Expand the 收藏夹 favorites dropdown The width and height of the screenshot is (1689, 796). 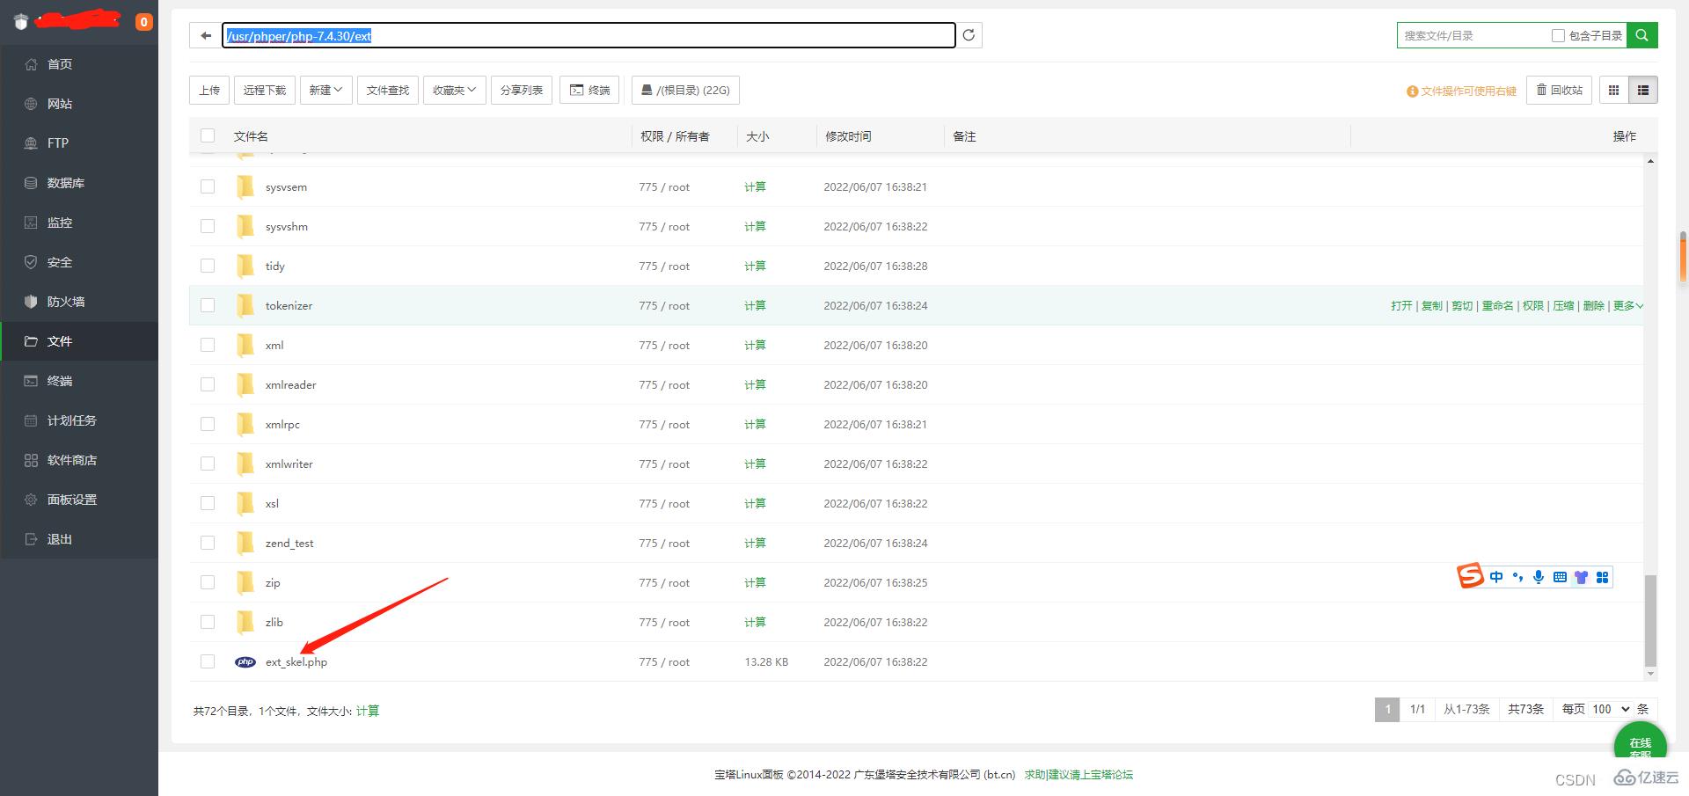click(454, 90)
